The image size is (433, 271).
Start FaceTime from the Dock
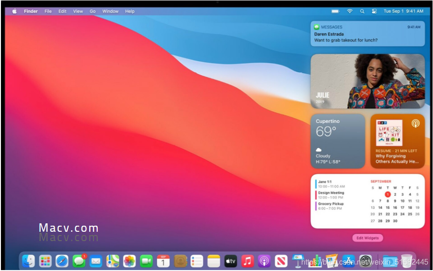tap(146, 261)
